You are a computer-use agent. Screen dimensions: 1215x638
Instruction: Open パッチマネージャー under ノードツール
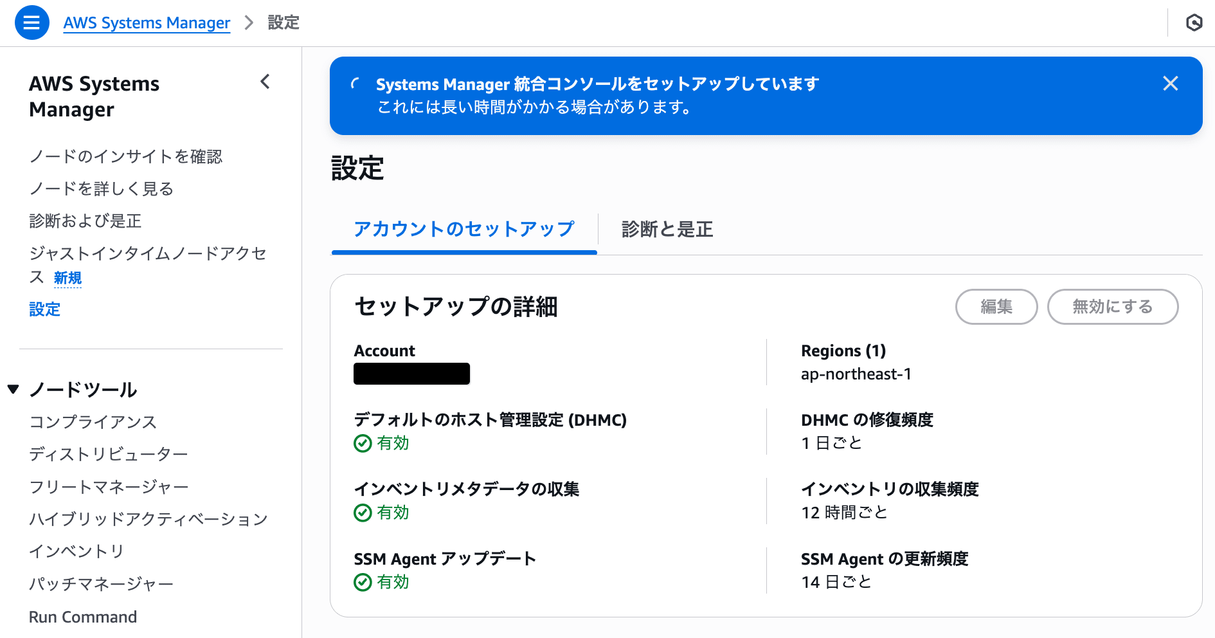pyautogui.click(x=102, y=584)
